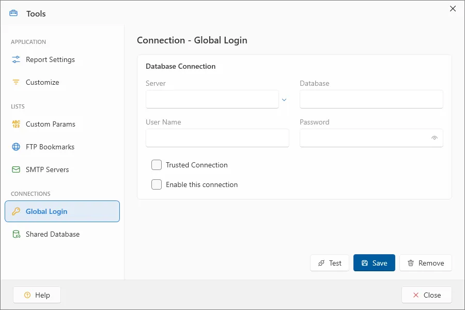Click into the Database field
The height and width of the screenshot is (310, 465).
371,99
